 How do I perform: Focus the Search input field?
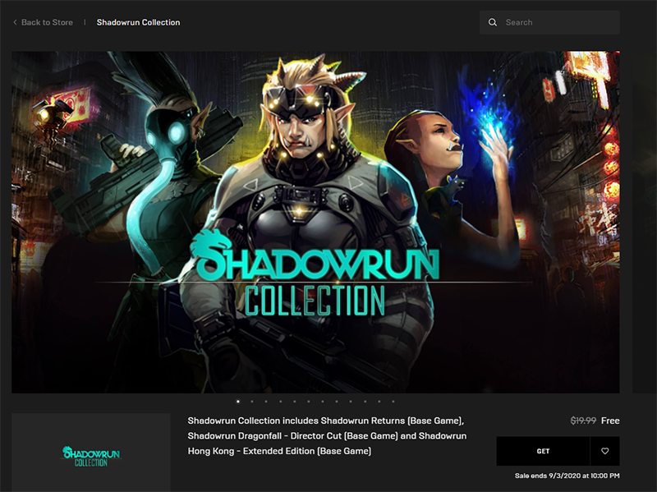coord(549,22)
